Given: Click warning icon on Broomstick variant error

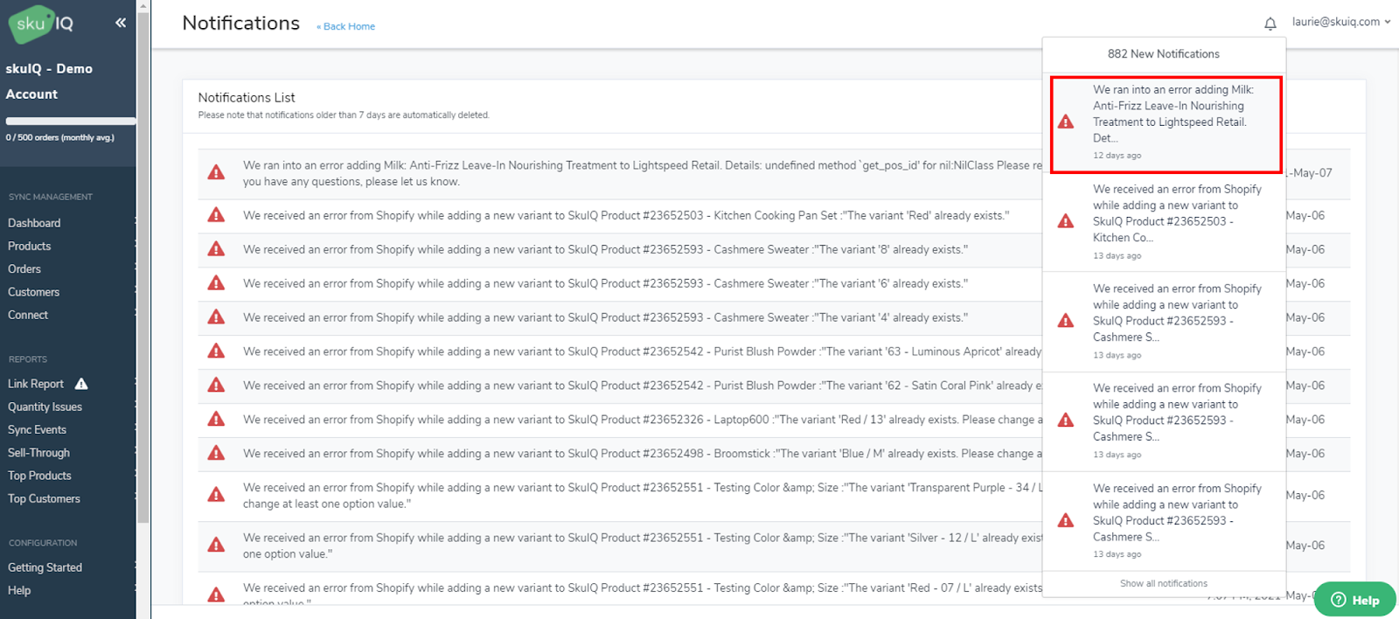Looking at the screenshot, I should pos(216,454).
